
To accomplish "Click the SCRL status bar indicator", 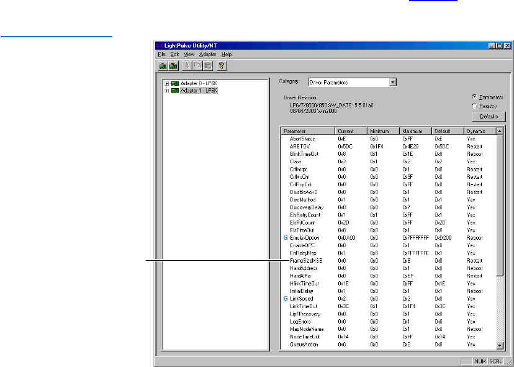I will 495,361.
